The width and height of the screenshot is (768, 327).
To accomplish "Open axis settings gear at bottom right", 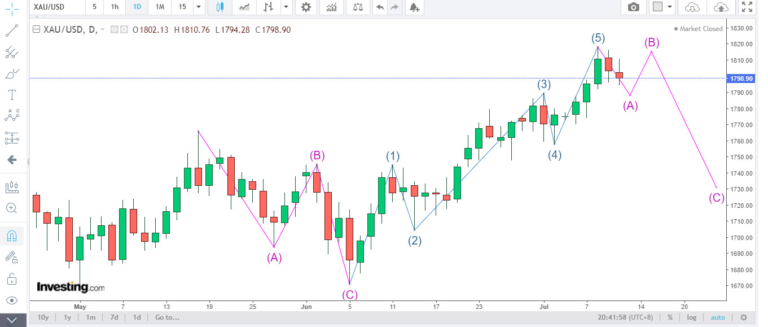I will click(744, 317).
